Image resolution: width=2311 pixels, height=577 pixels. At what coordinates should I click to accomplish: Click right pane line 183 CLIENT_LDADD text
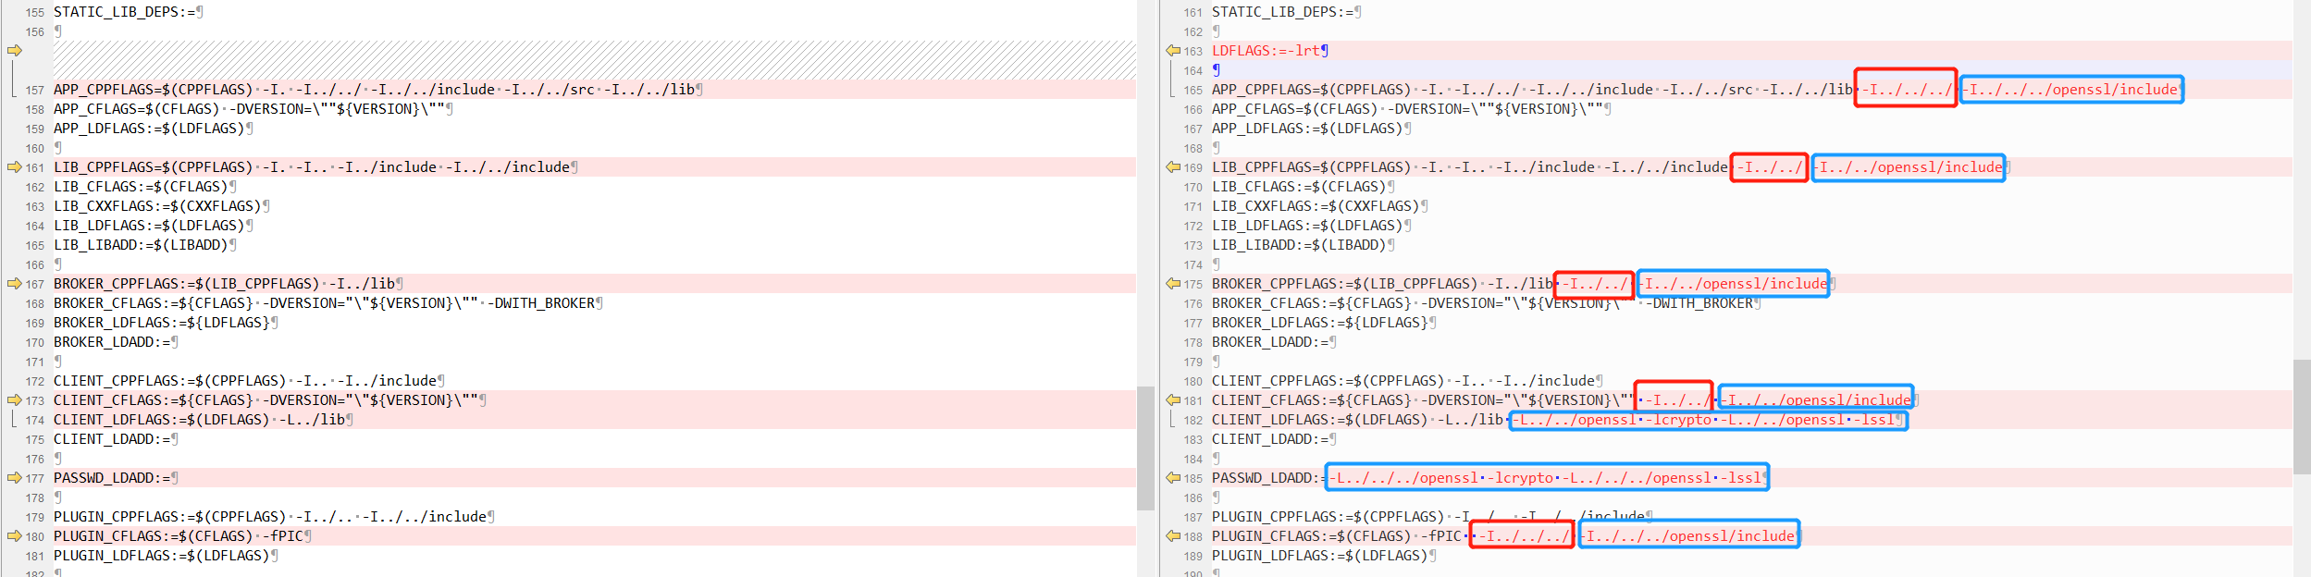pyautogui.click(x=1274, y=439)
